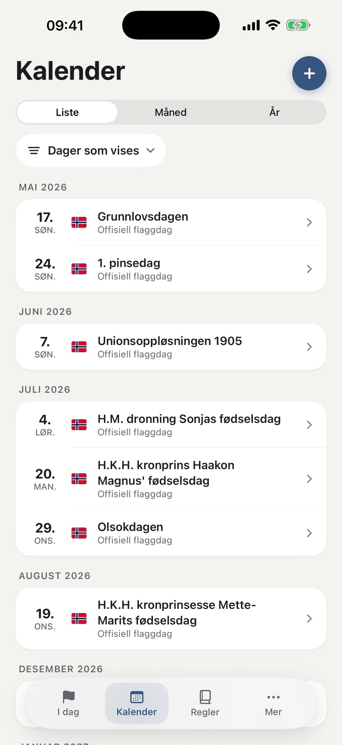Open the Mer three-dots tab

273,703
